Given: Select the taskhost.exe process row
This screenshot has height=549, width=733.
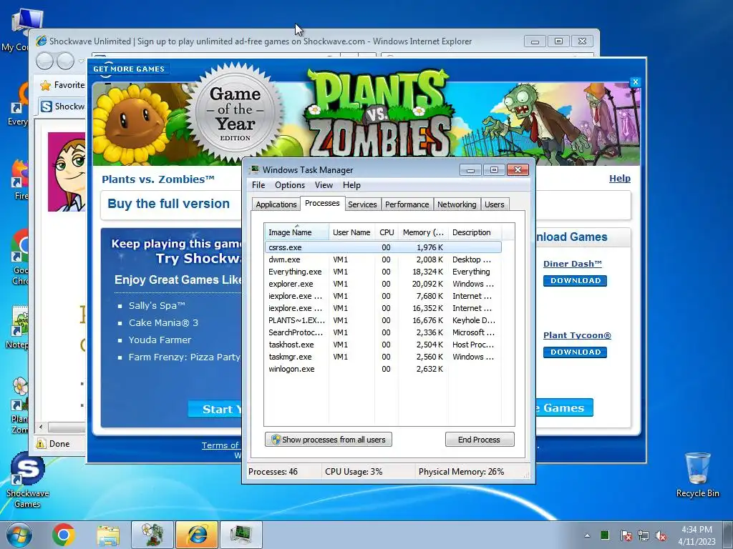Looking at the screenshot, I should click(x=383, y=345).
